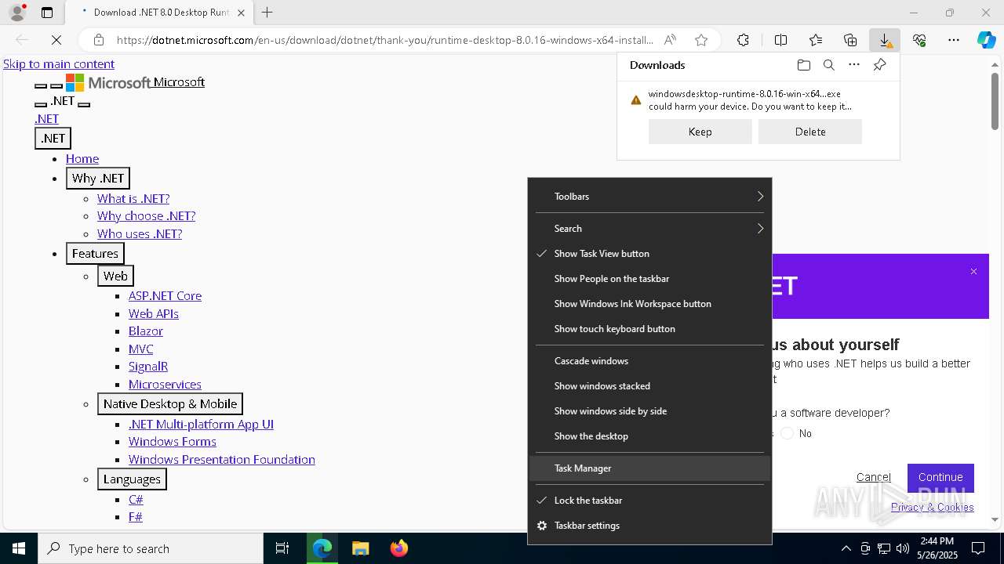Follow the Skip to main content link

click(x=59, y=64)
